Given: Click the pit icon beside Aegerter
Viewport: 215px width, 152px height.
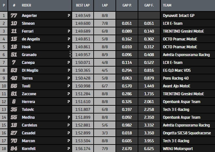Looking at the screenshot, I should pos(69,16).
